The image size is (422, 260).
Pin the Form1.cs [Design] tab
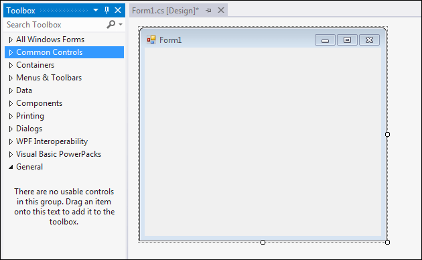pos(208,11)
